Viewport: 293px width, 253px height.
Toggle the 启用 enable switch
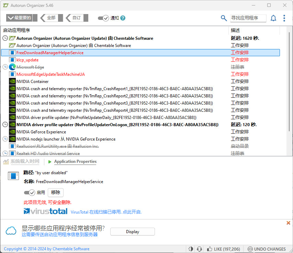tap(30, 193)
